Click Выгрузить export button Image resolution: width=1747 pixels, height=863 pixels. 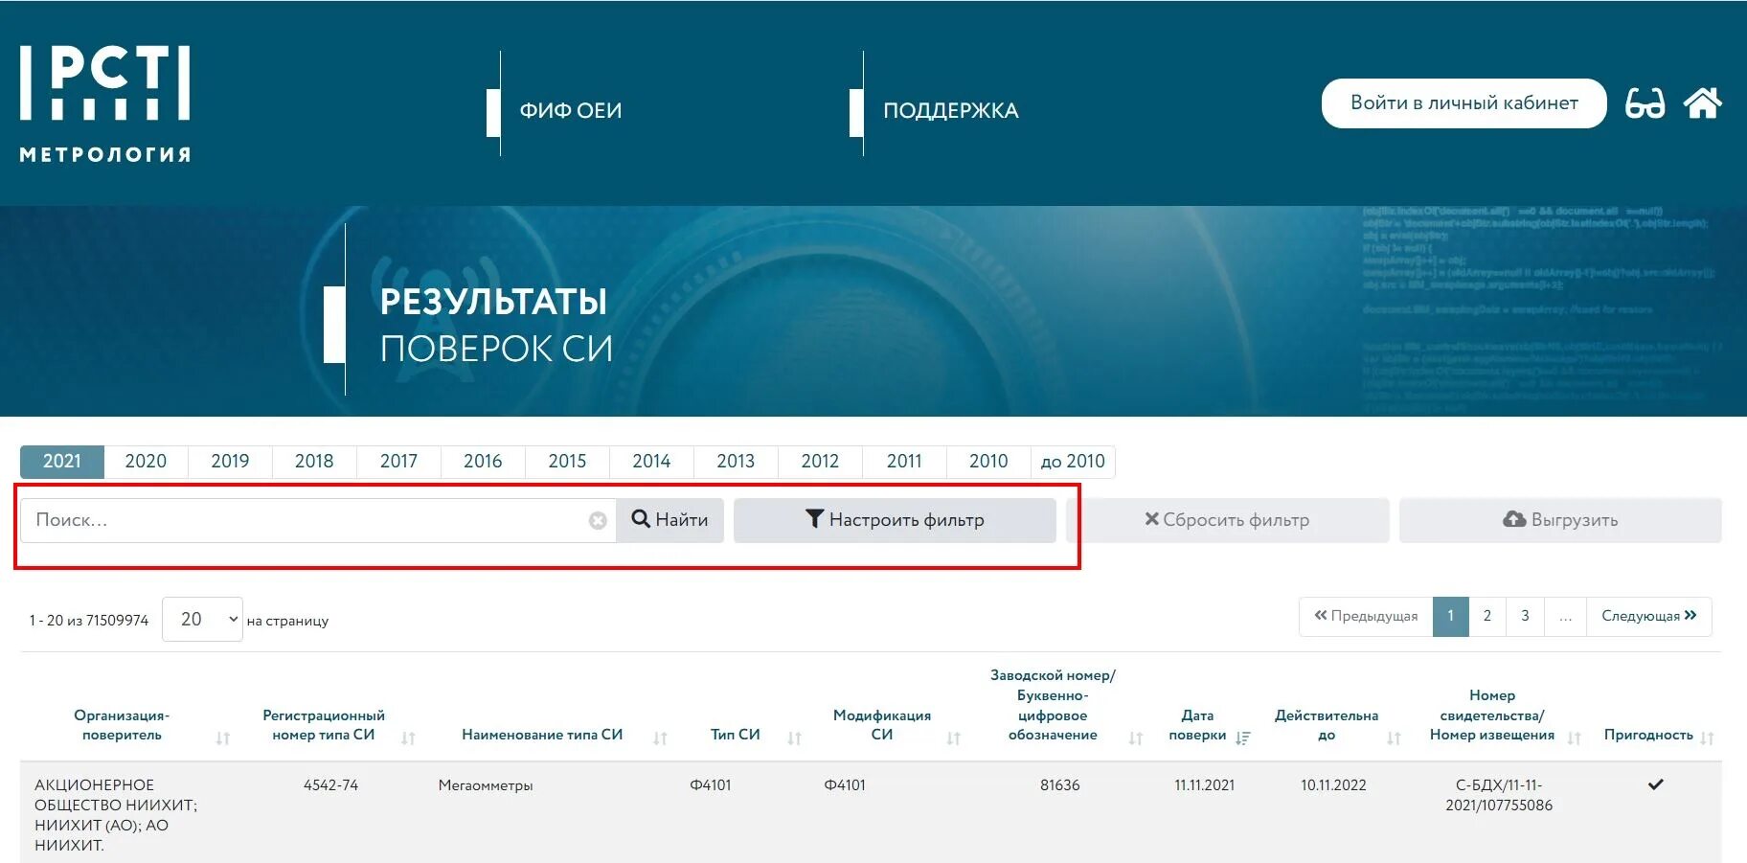pyautogui.click(x=1560, y=520)
